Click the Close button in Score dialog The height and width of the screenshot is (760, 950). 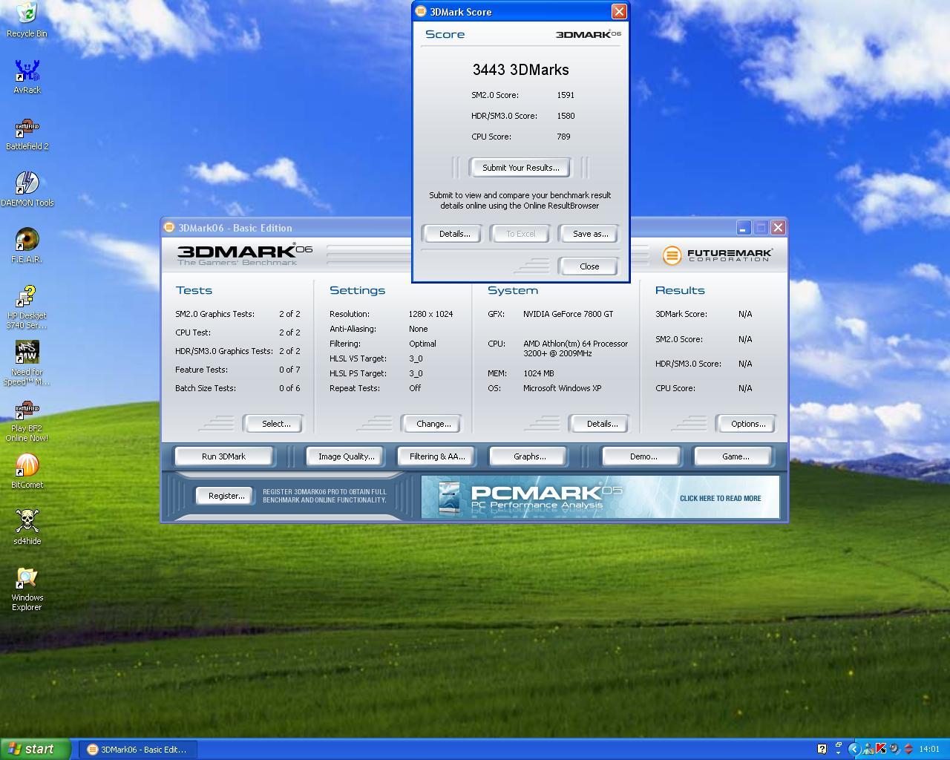click(x=589, y=266)
